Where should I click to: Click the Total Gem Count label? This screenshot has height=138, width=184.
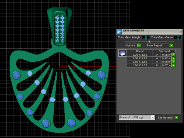[162, 38]
